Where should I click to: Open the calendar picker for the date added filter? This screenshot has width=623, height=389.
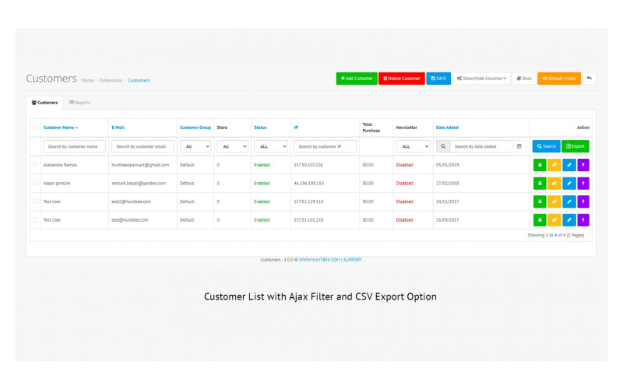(x=519, y=146)
